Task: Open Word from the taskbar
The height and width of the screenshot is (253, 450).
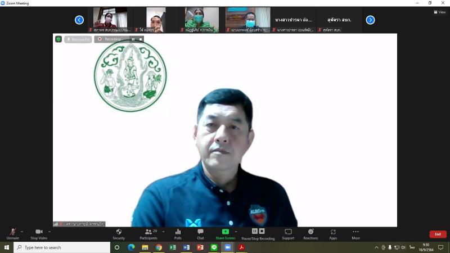Action: (186, 247)
